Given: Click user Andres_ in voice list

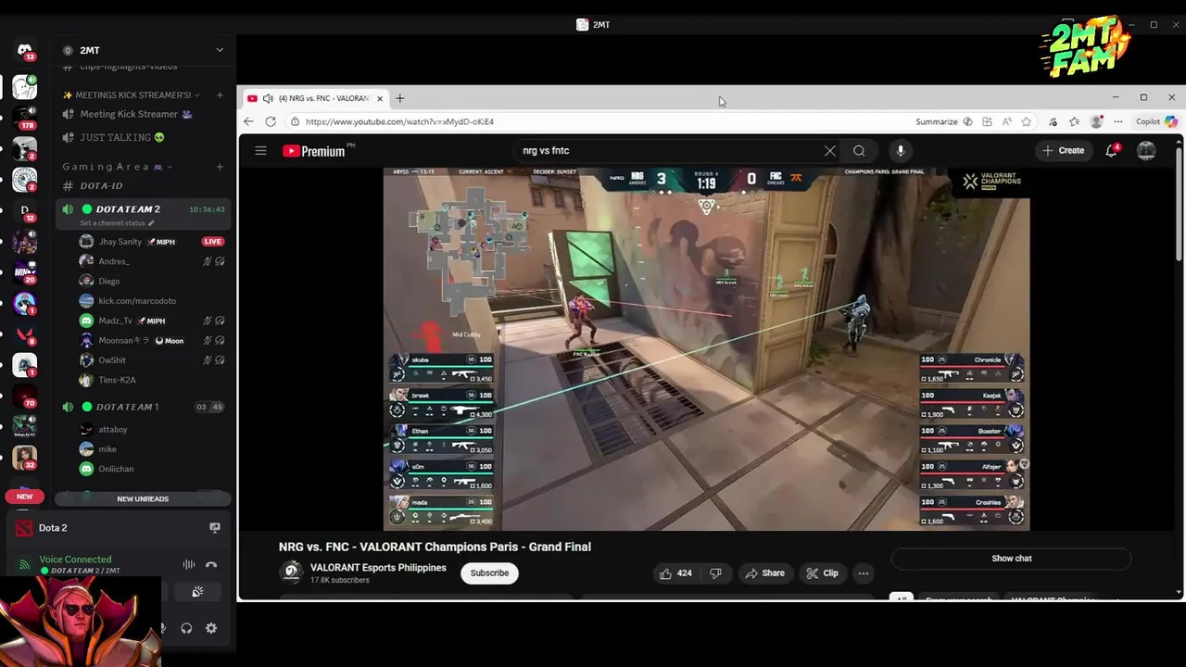Looking at the screenshot, I should pyautogui.click(x=114, y=261).
